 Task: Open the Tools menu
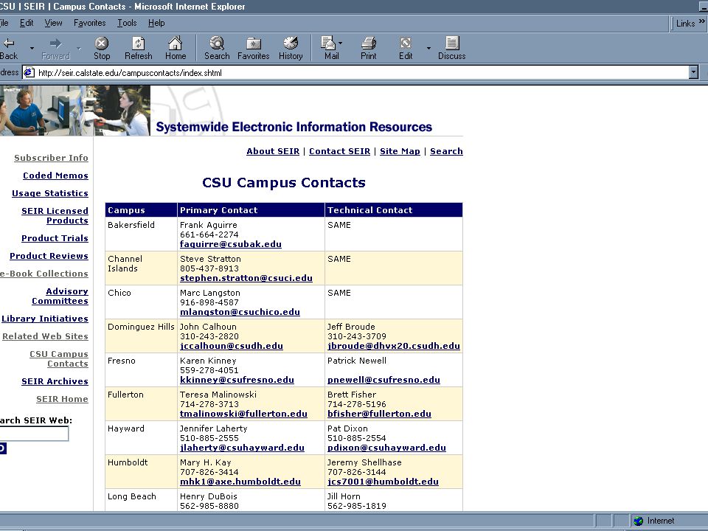coord(127,23)
